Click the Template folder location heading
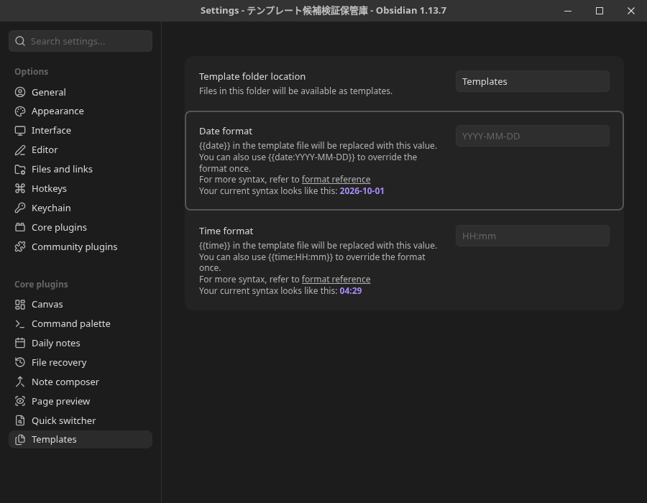647x503 pixels. tap(252, 77)
